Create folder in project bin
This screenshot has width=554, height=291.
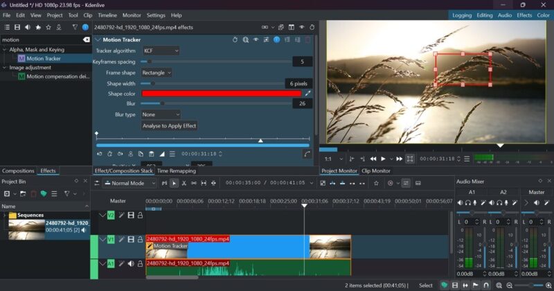point(23,194)
